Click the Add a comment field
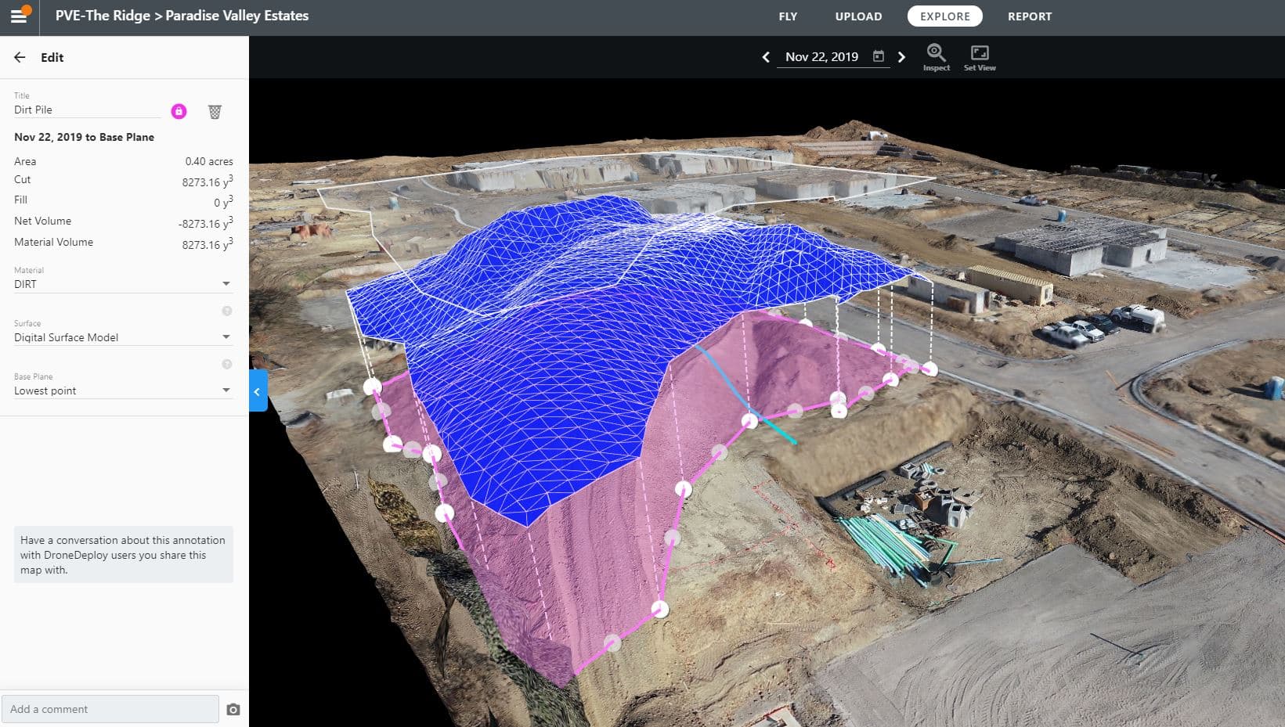The image size is (1285, 727). tap(110, 709)
